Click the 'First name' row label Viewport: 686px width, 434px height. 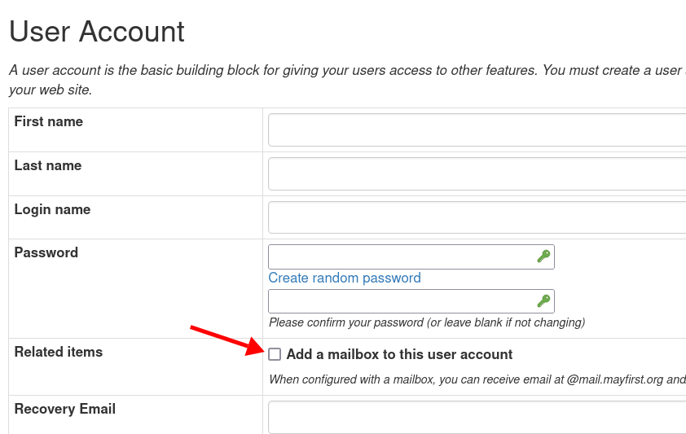[x=49, y=121]
